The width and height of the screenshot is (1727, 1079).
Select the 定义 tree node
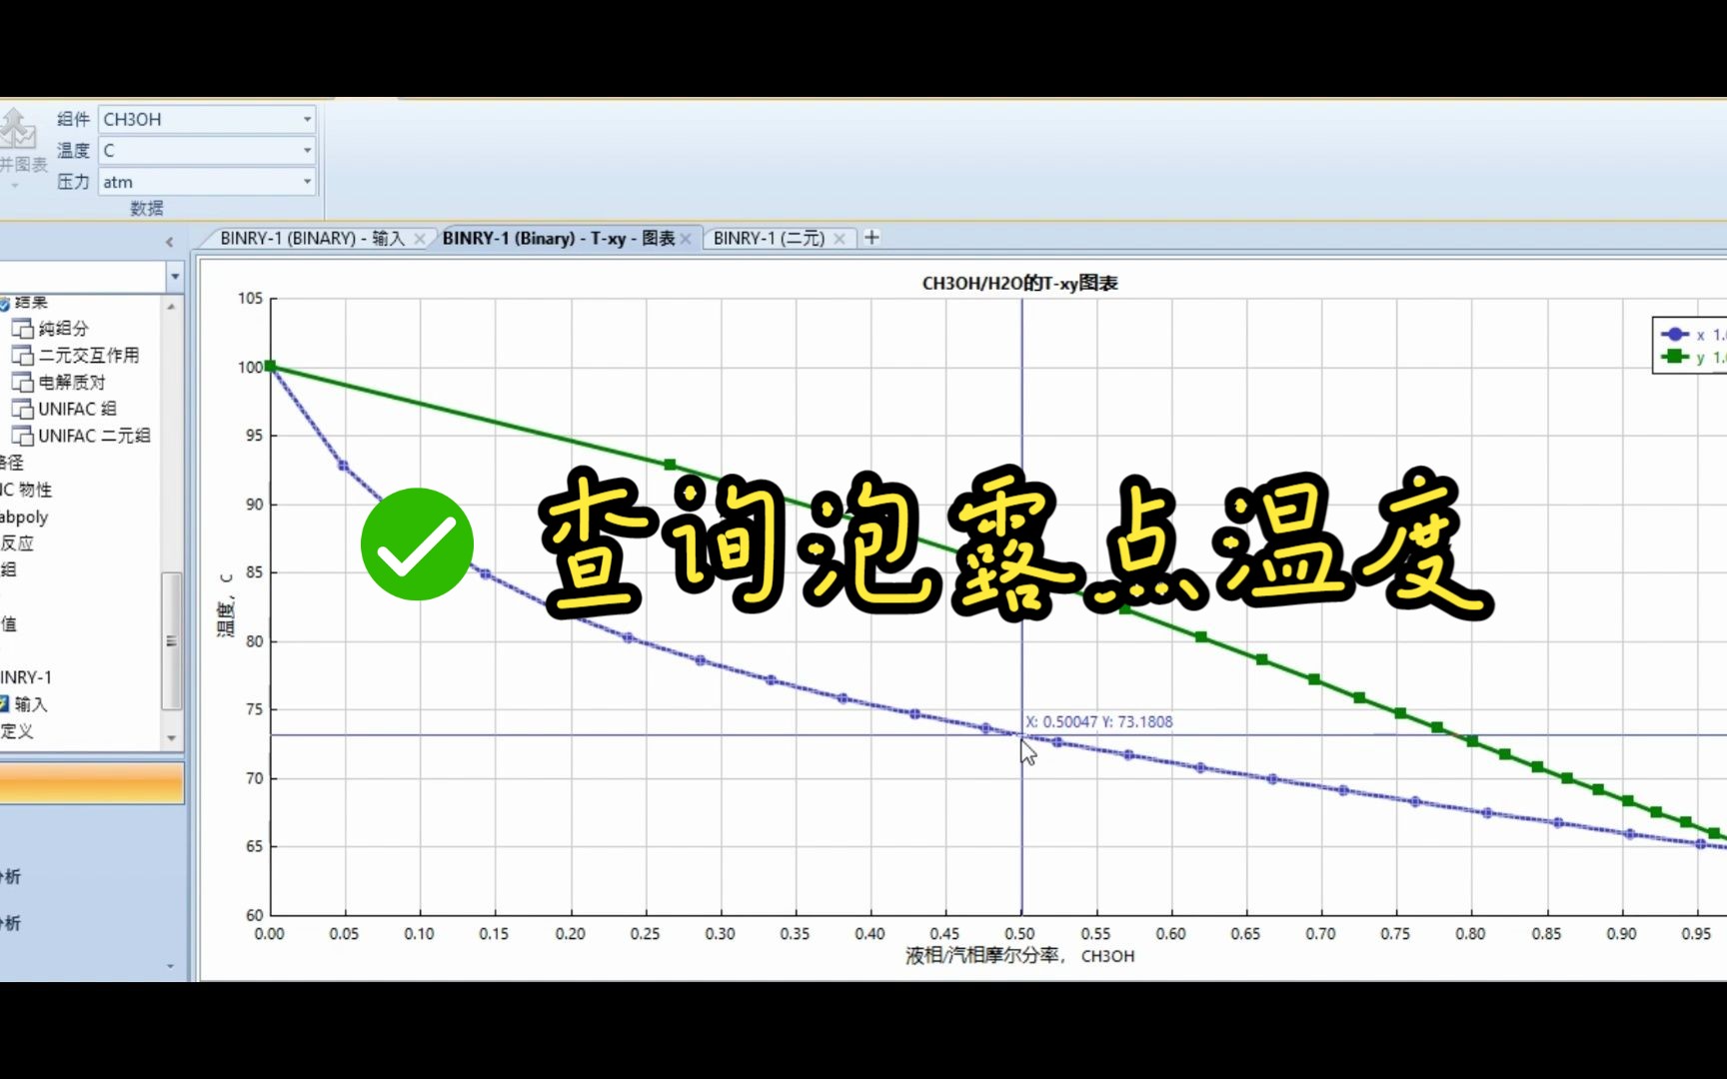coord(17,730)
